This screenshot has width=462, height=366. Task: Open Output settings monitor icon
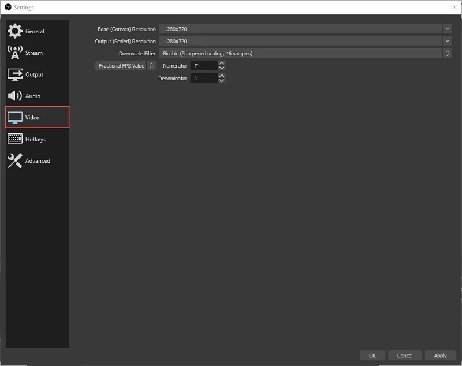point(15,74)
